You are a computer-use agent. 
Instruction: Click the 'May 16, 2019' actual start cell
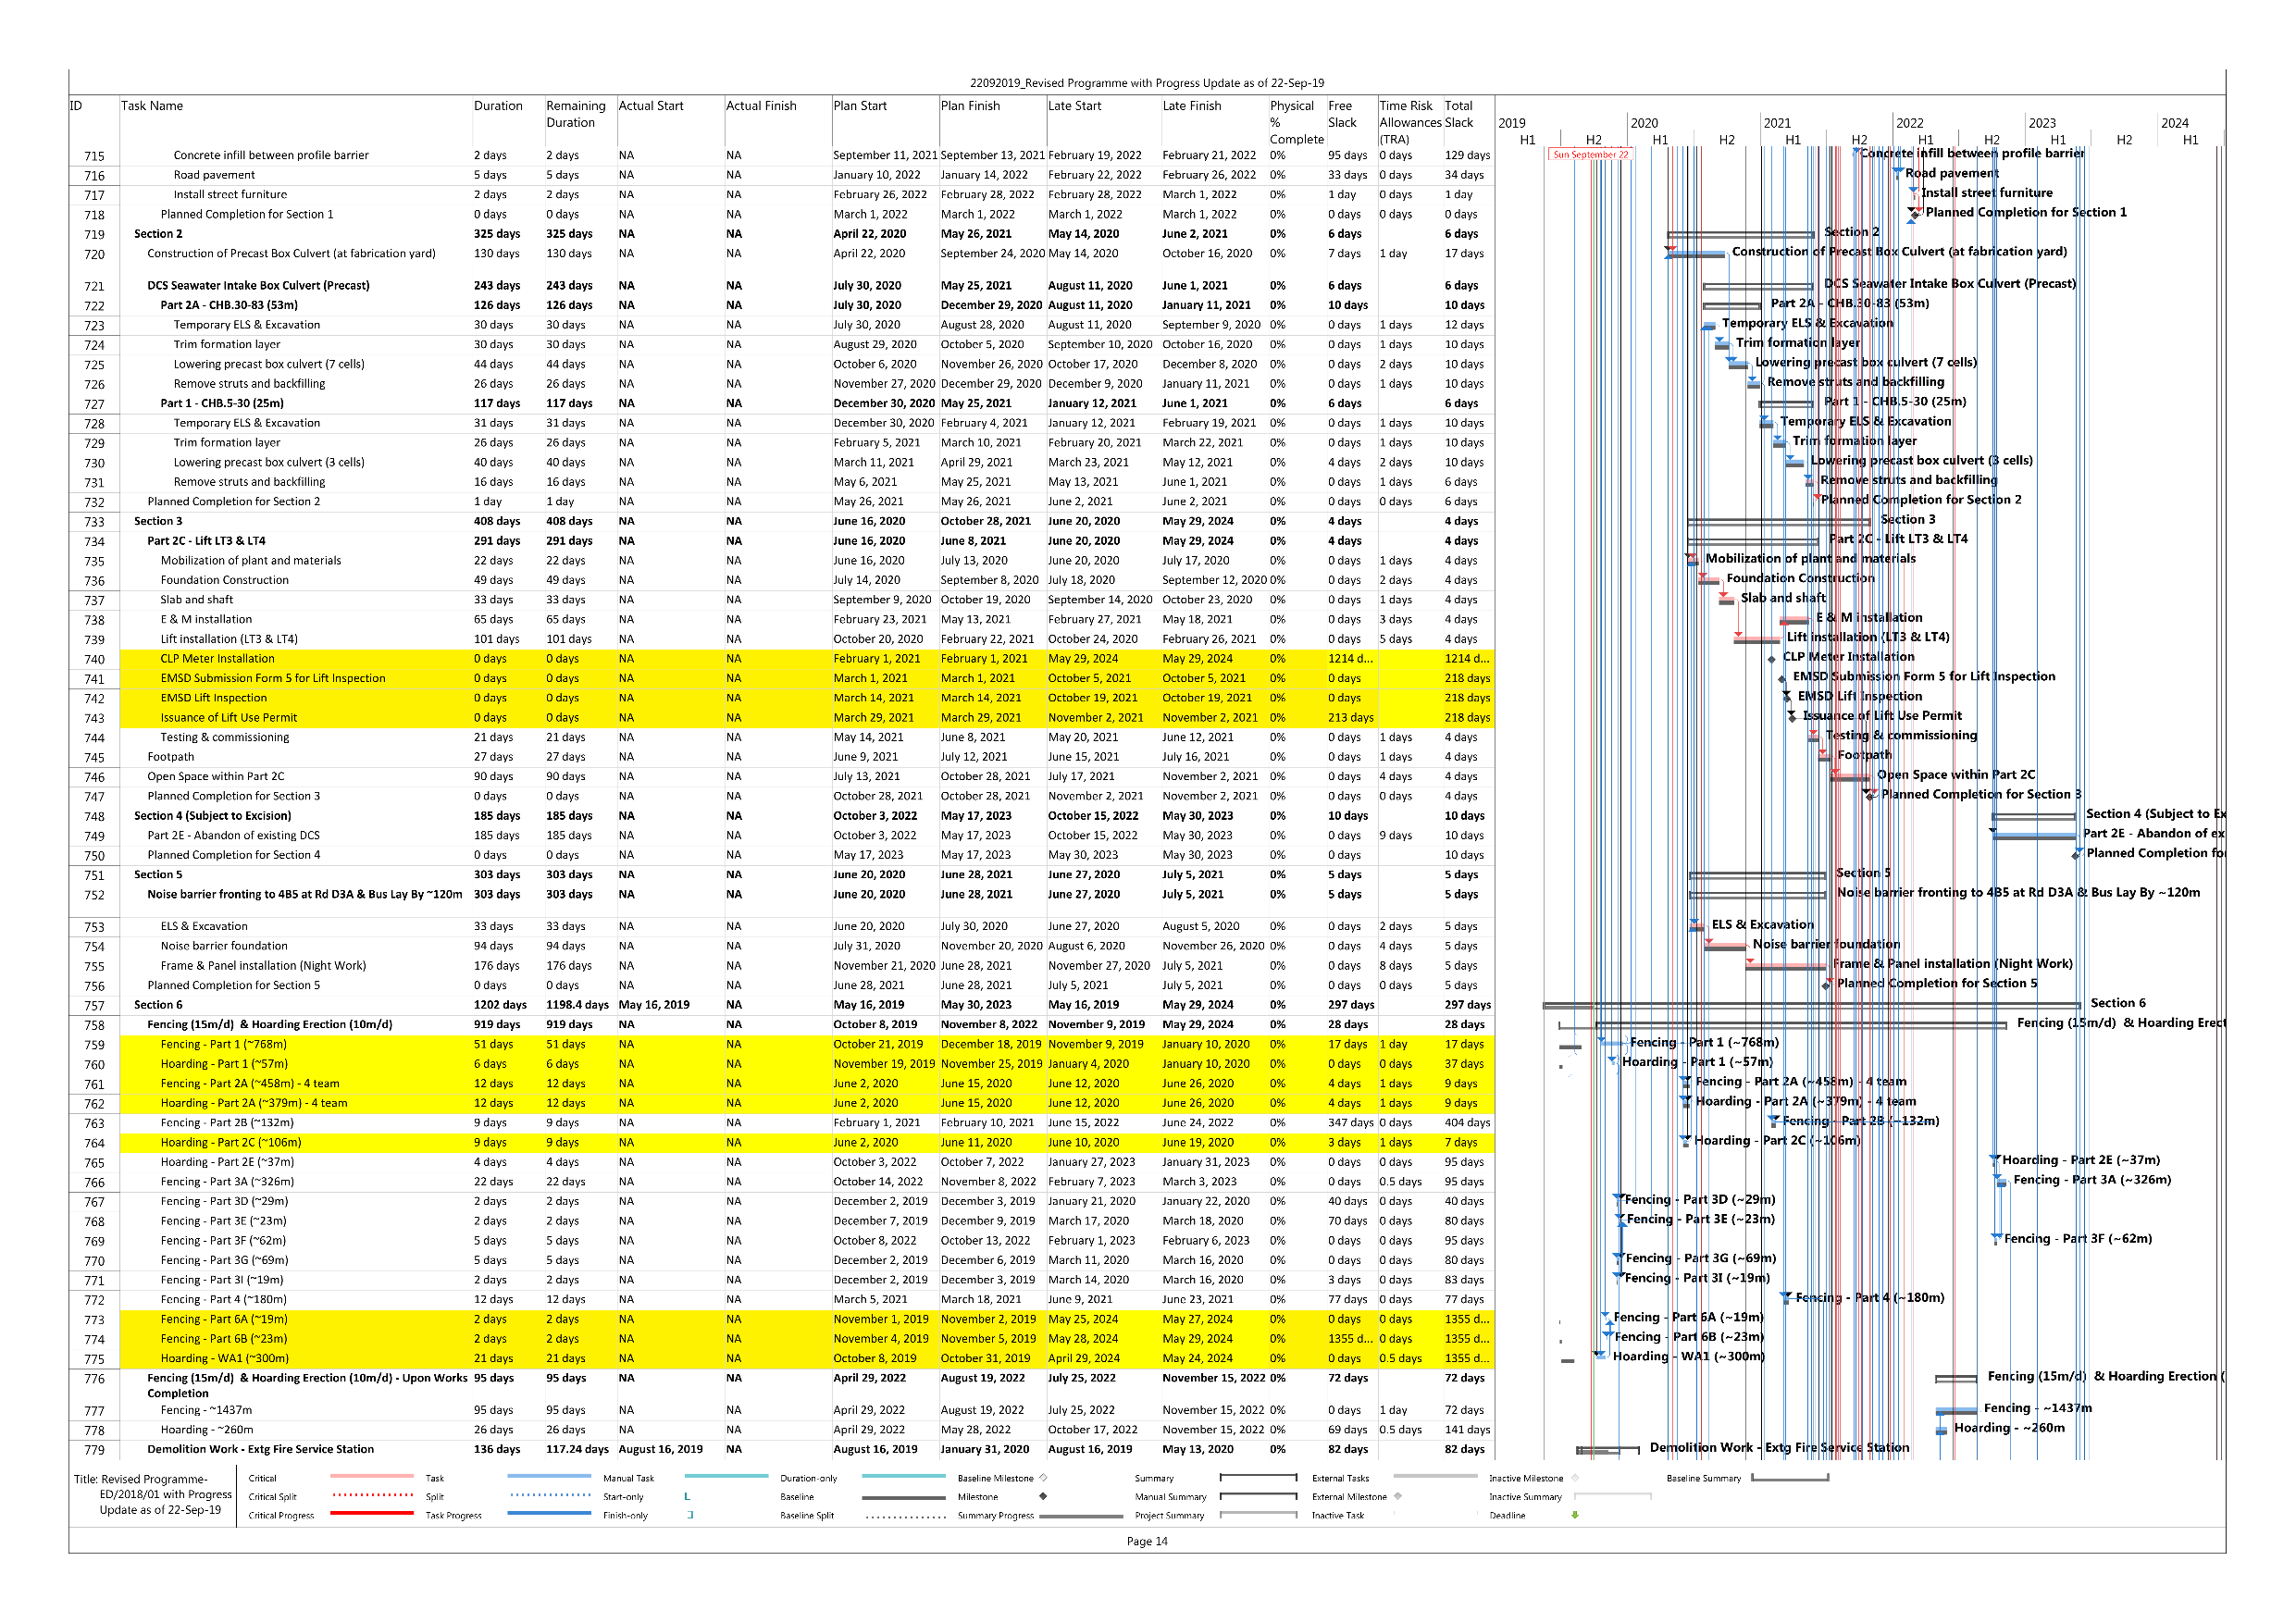pos(654,1005)
